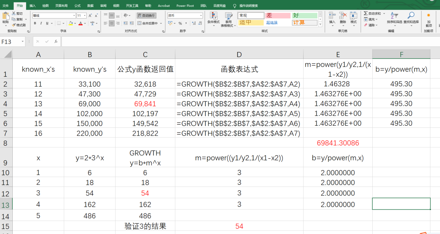Click the decrease indent icon
Screen dimensions: 440x234
[x=125, y=23]
